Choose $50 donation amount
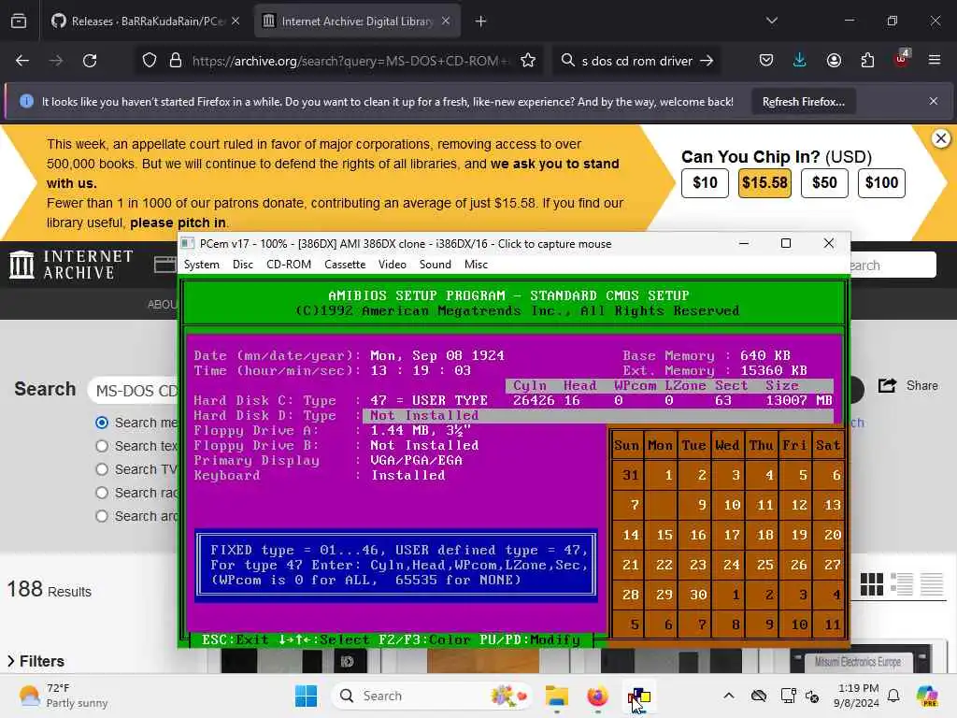 tap(824, 182)
